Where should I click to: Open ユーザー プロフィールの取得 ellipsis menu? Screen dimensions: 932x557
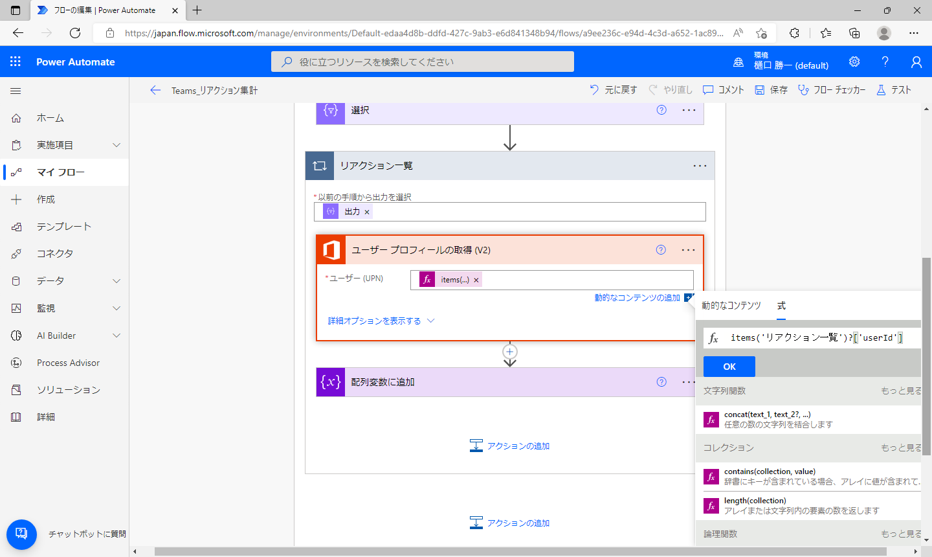pyautogui.click(x=689, y=250)
